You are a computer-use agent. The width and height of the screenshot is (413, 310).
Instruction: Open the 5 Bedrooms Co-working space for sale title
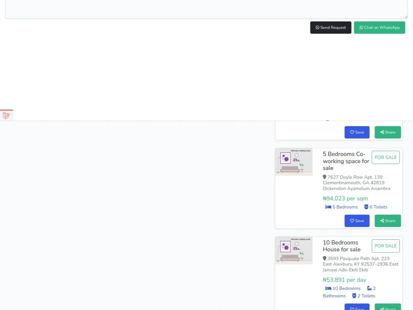tap(346, 161)
